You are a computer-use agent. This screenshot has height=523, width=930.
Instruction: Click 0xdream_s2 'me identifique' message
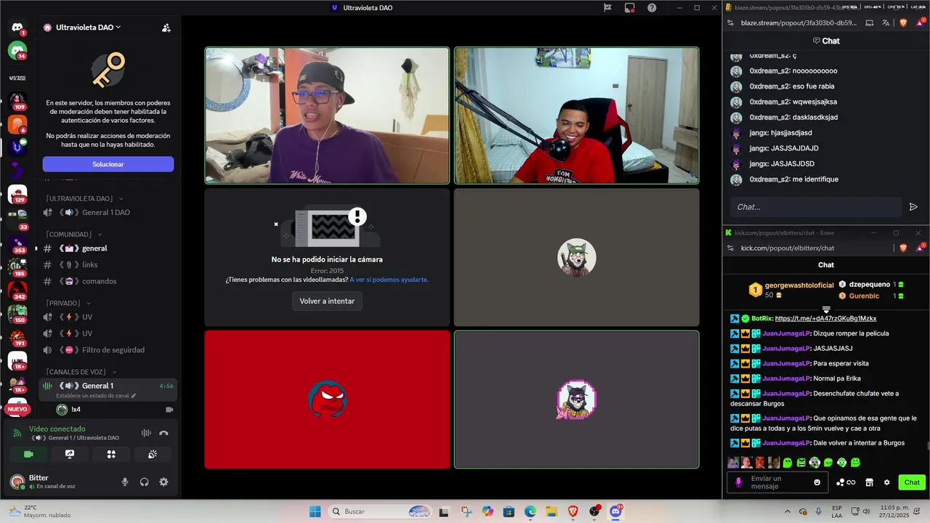coord(794,179)
